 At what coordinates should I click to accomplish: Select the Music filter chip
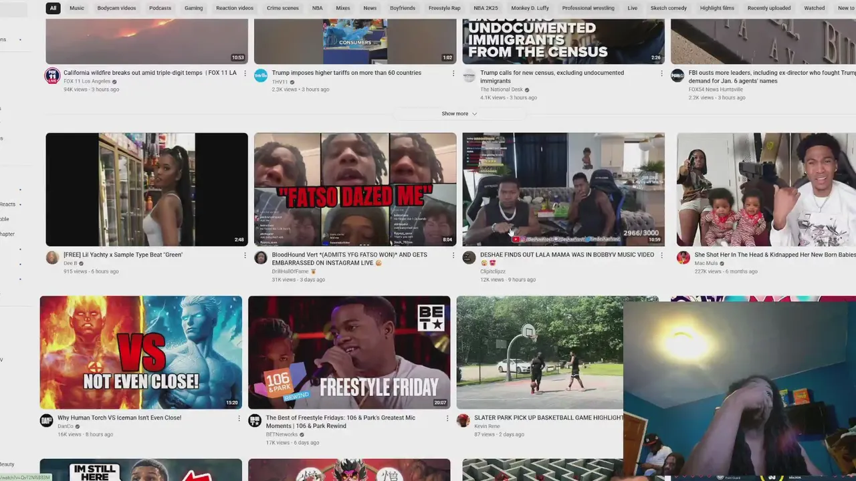[x=77, y=8]
